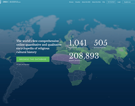The height and width of the screenshot is (106, 135).
Task: Click the green South Africa map region
Action: [x=76, y=83]
